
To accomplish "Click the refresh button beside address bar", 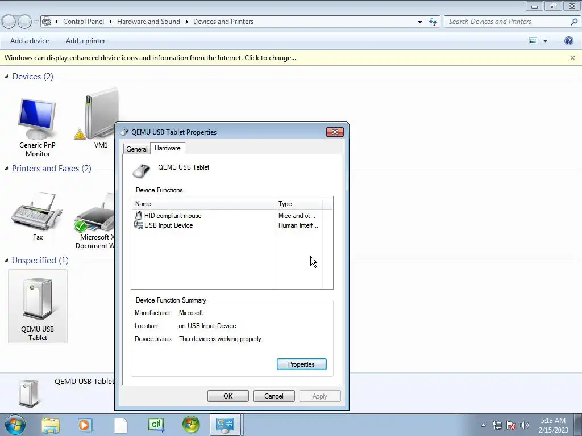I will (433, 22).
